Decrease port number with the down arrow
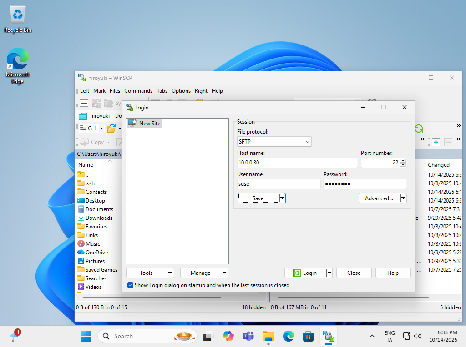Image resolution: width=466 pixels, height=347 pixels. (x=403, y=165)
